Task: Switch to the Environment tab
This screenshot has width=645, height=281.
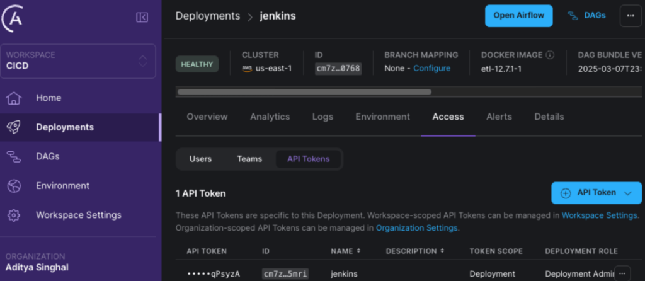Action: (x=382, y=117)
